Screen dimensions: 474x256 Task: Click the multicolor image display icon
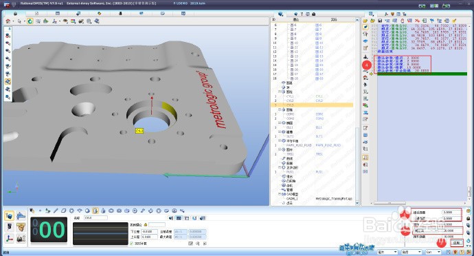(x=73, y=21)
